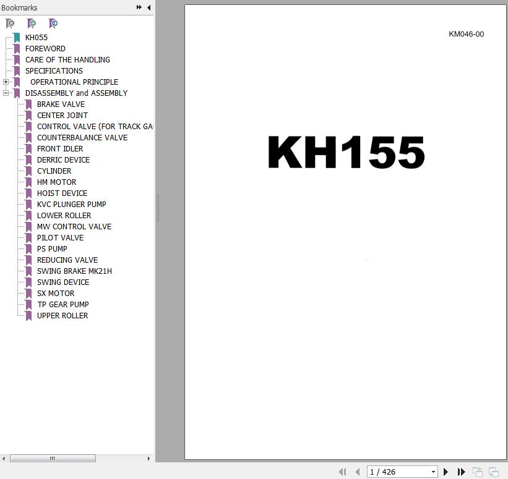Click the bookmark icon beside SPECIFICATIONS
The image size is (508, 479).
pyautogui.click(x=17, y=71)
